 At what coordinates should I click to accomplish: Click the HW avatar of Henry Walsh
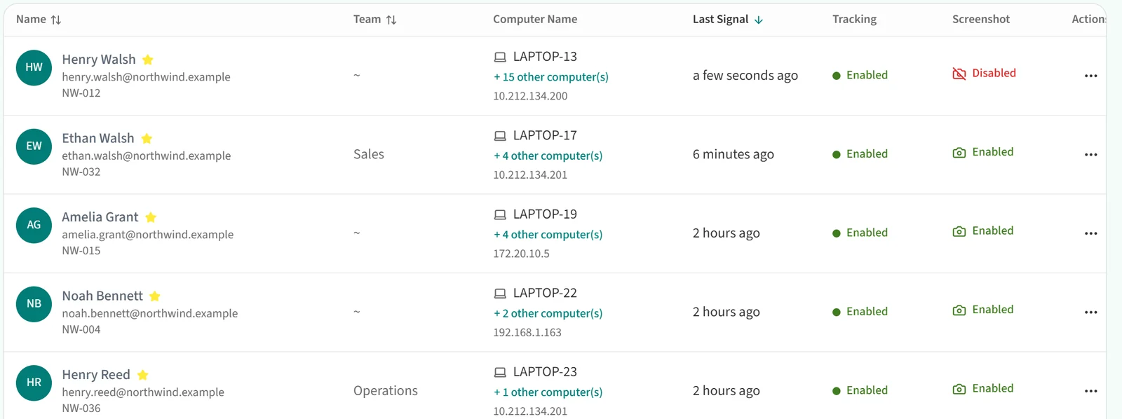pos(34,68)
